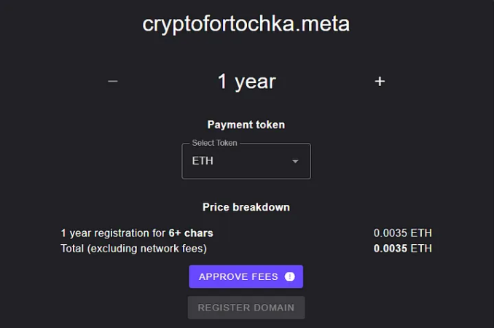Increase registration period with plus icon
Image resolution: width=494 pixels, height=328 pixels.
380,82
